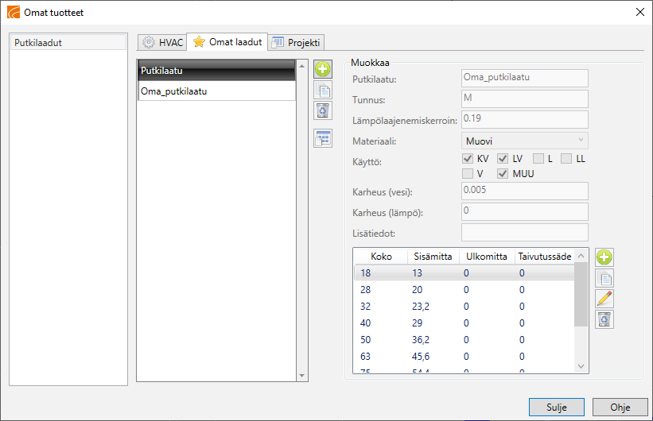The image size is (653, 421).
Task: Open the Materiaali dropdown showing Muovi
Action: point(524,141)
